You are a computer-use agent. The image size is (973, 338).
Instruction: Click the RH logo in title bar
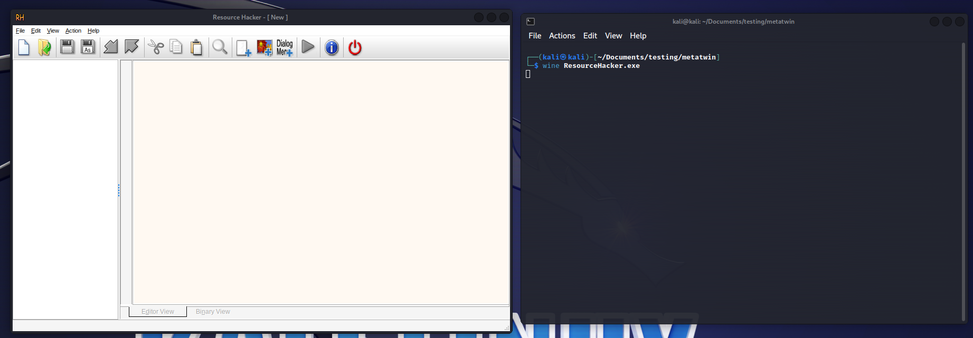(20, 17)
